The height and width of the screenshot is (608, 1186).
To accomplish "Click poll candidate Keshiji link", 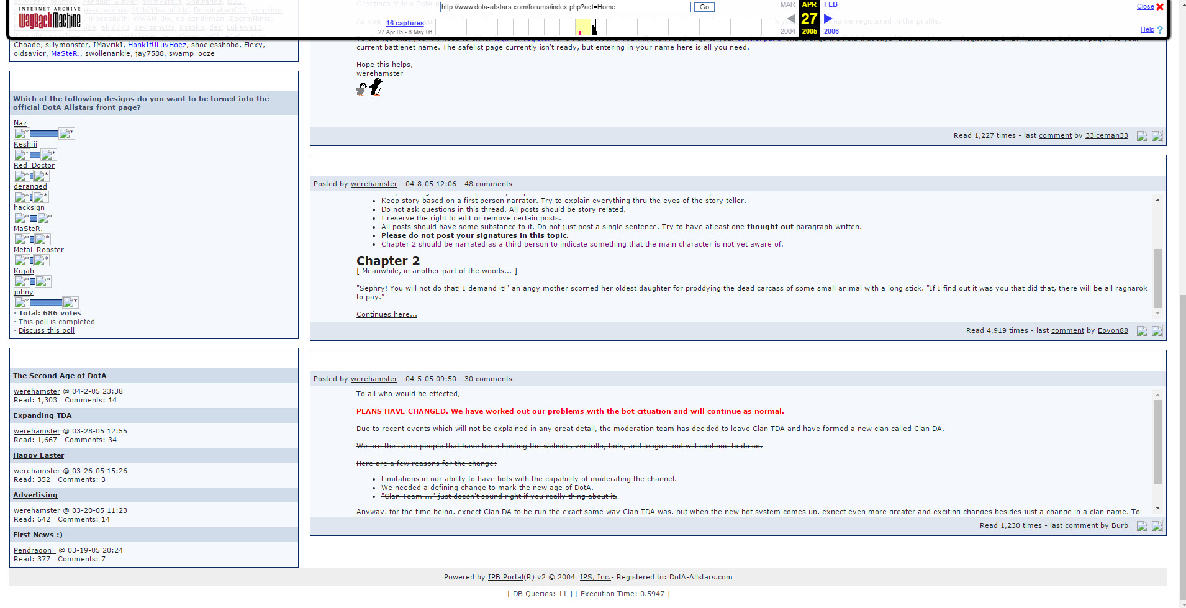I will [25, 144].
